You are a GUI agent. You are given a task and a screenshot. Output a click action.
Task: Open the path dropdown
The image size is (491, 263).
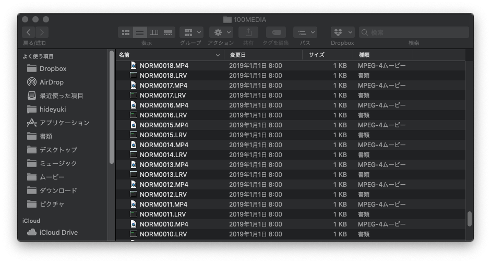click(x=305, y=32)
